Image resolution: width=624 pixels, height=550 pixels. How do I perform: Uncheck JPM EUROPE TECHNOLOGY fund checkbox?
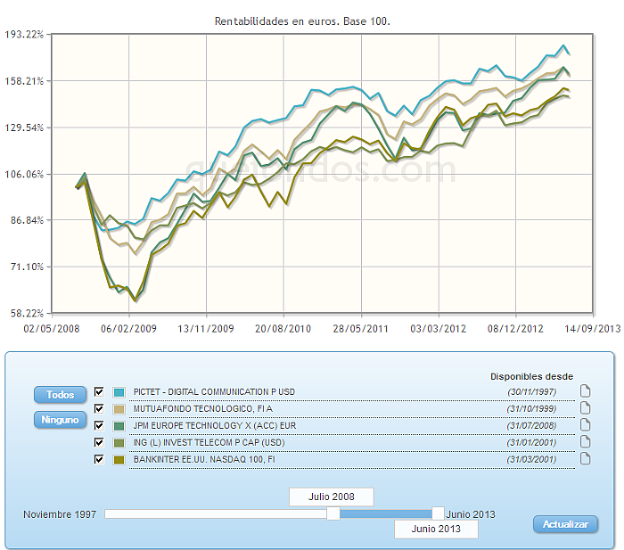[99, 426]
